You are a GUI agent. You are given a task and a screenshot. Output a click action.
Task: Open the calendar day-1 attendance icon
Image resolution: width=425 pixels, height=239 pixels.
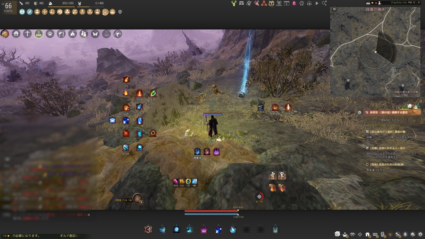271,3
